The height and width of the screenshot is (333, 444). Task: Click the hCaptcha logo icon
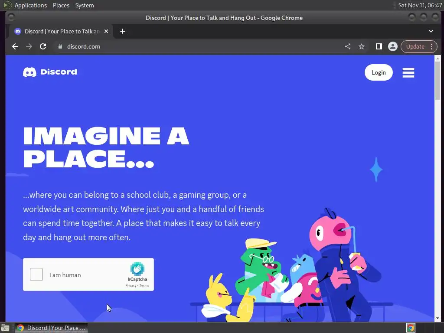point(137,269)
